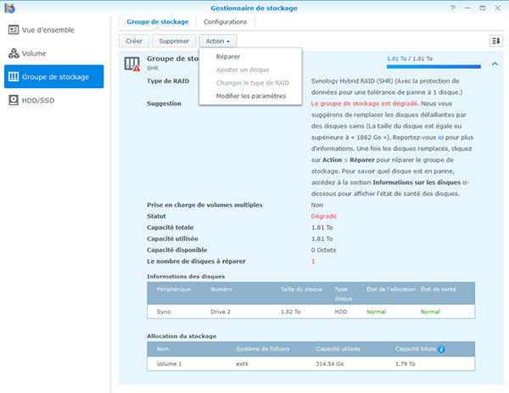Select the Volume icon in the sidebar
Screen dimensions: 509x393
(x=14, y=53)
